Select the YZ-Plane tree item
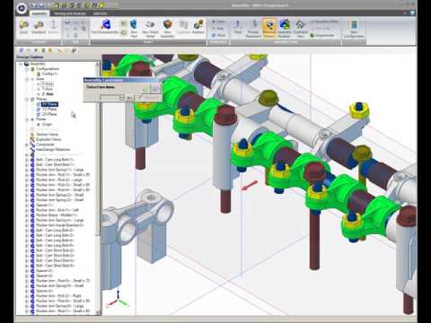The width and height of the screenshot is (431, 323). pyautogui.click(x=49, y=109)
